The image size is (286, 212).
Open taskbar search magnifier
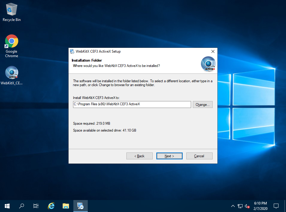[x=22, y=206]
